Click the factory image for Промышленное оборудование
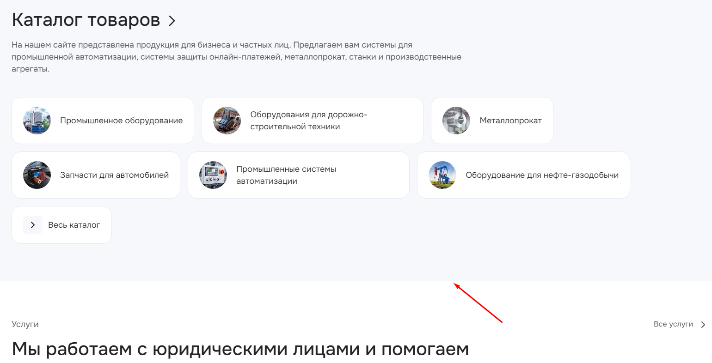The width and height of the screenshot is (712, 363). [37, 121]
